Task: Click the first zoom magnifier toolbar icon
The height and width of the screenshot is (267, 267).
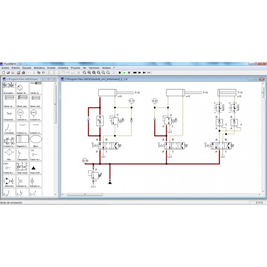Action: tap(84, 72)
